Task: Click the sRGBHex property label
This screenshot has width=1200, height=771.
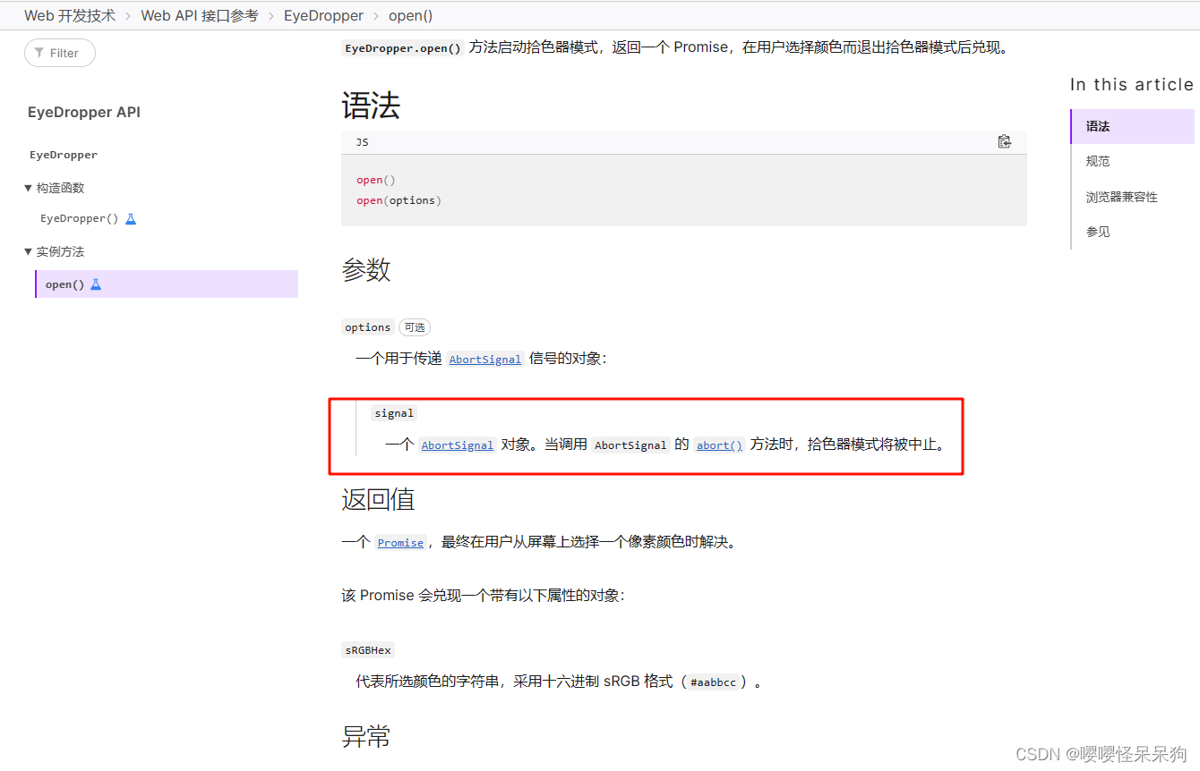Action: coord(368,650)
